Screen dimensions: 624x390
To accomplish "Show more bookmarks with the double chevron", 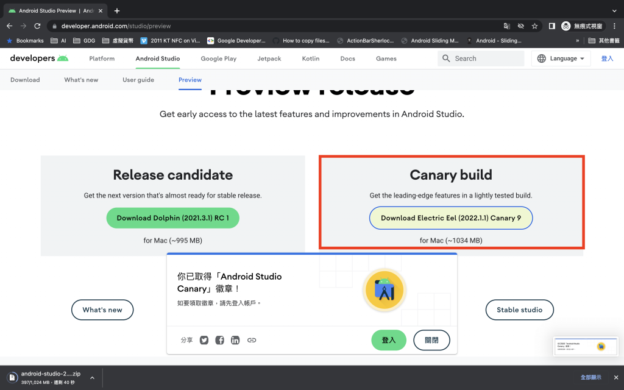I will [x=578, y=41].
